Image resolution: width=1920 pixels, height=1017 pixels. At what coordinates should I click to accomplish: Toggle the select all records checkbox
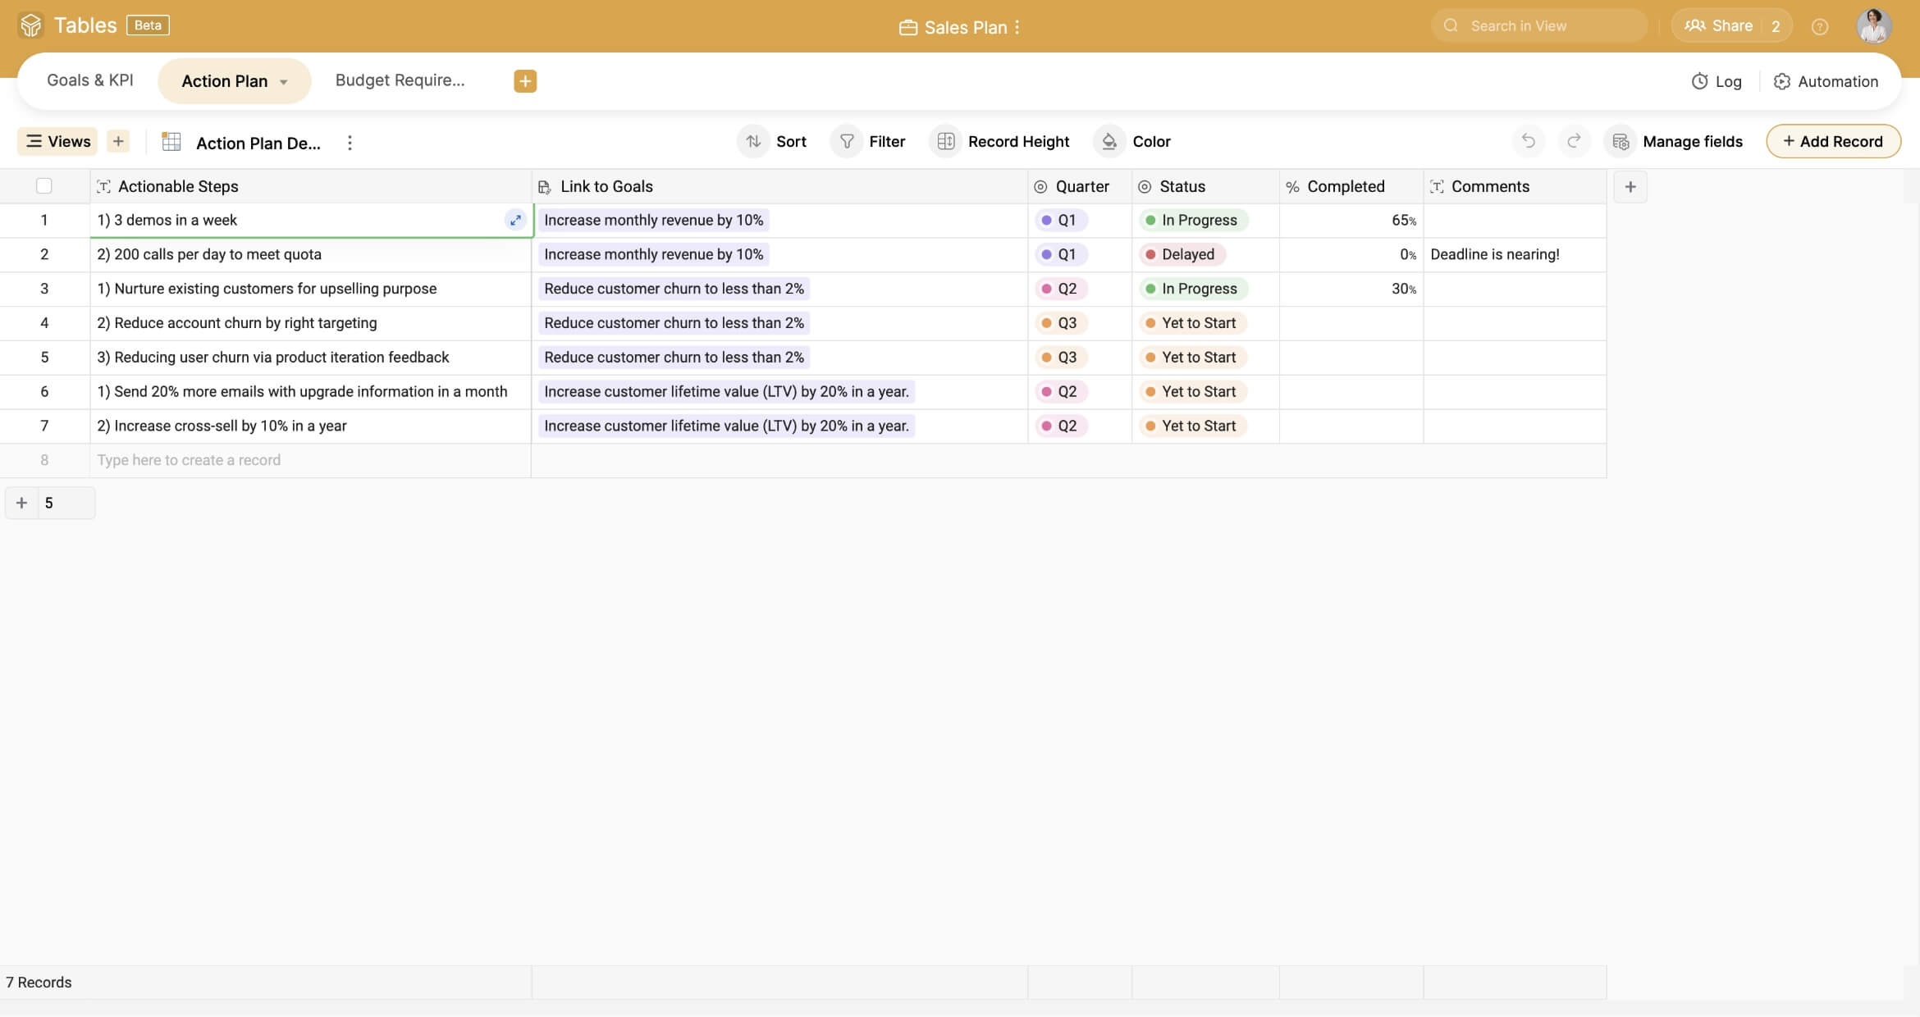click(44, 186)
